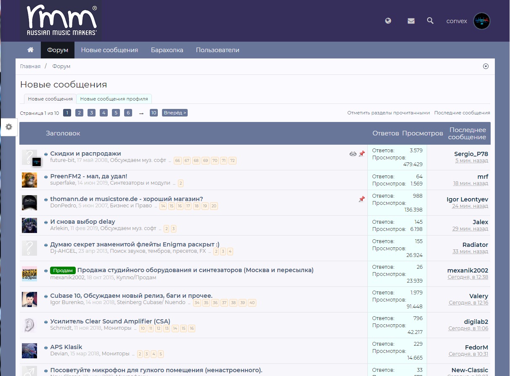Open page 40 of Cubase 10 thread

[x=252, y=303]
